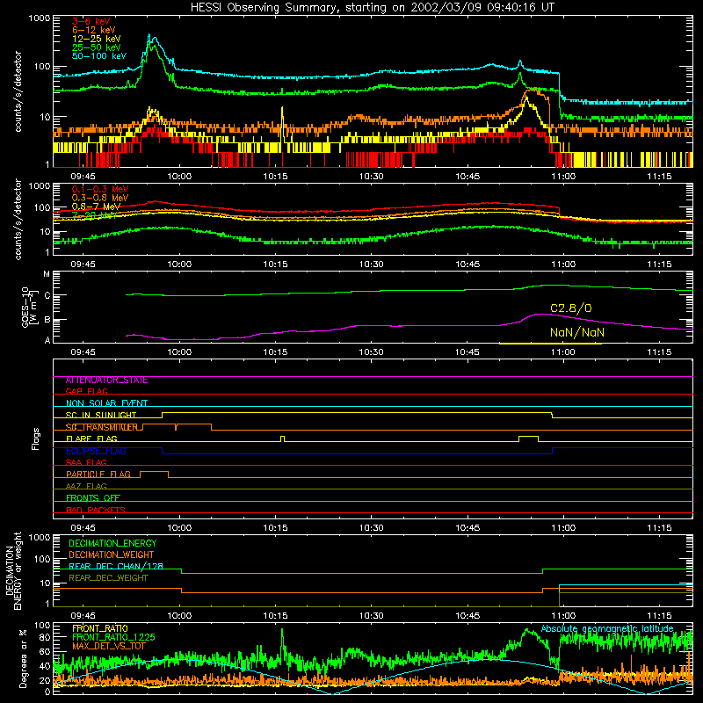Click the 0.3-0.8 MeV legend label
This screenshot has height=703, width=703.
(100, 198)
